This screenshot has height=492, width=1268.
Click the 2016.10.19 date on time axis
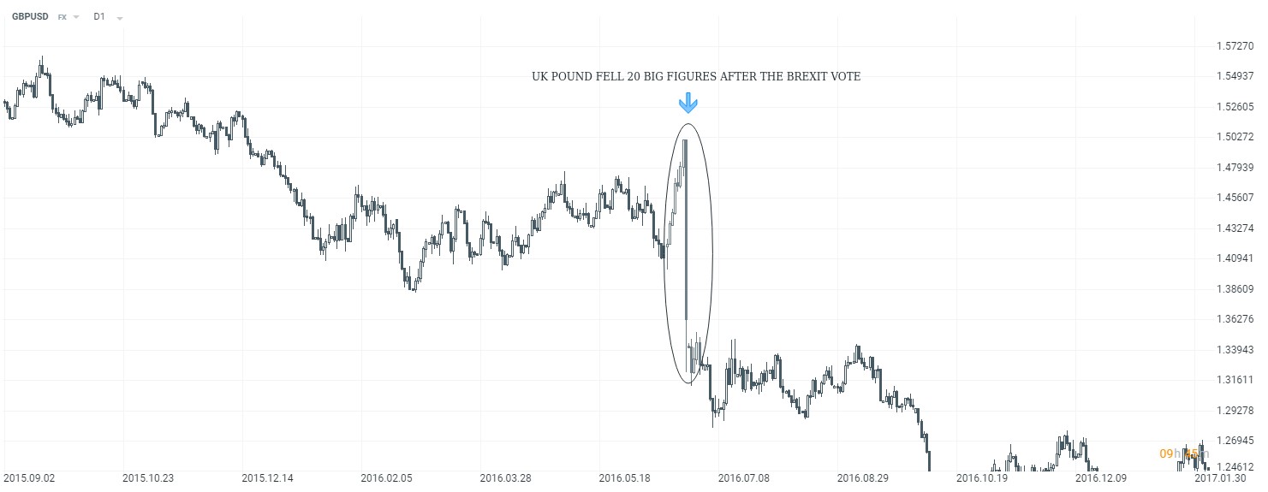(980, 478)
